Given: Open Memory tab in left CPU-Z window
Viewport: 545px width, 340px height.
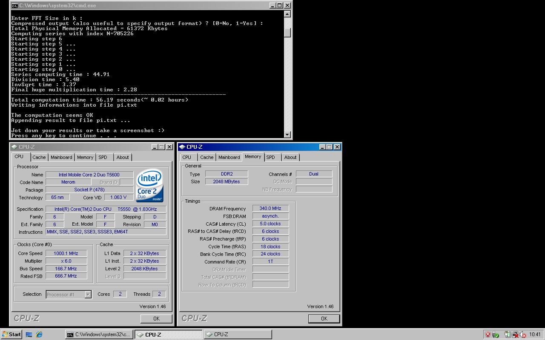Looking at the screenshot, I should tap(85, 157).
